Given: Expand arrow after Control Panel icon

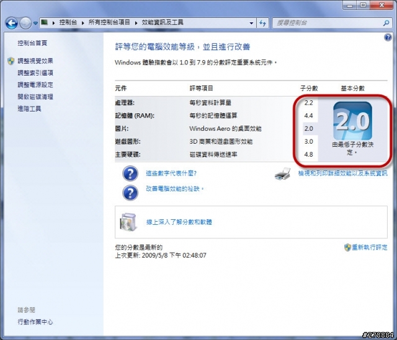Looking at the screenshot, I should (54, 23).
